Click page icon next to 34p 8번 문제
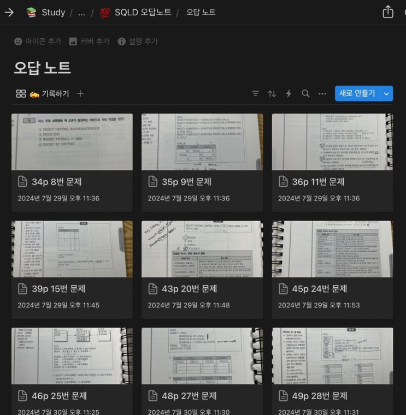Screen dimensions: 406x415 tap(22, 181)
